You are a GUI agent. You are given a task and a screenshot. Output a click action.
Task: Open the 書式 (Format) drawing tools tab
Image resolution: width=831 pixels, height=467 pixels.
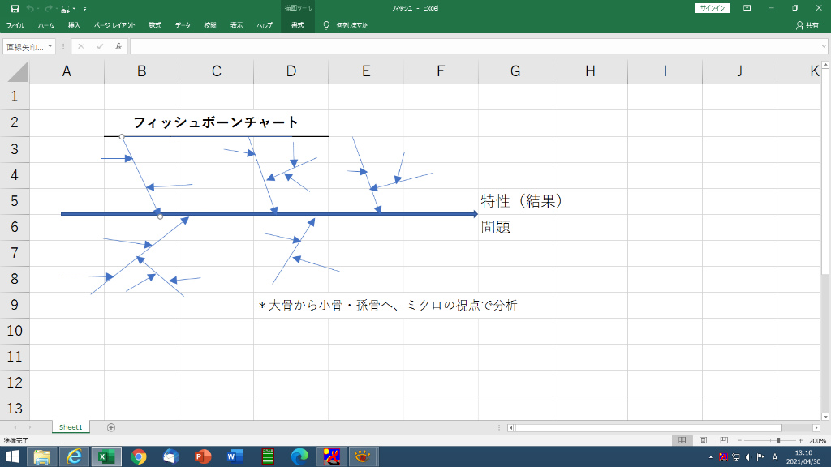297,25
